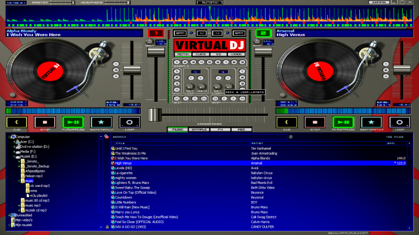Activate the Loop button on right deck
The height and width of the screenshot is (235, 419).
(399, 122)
